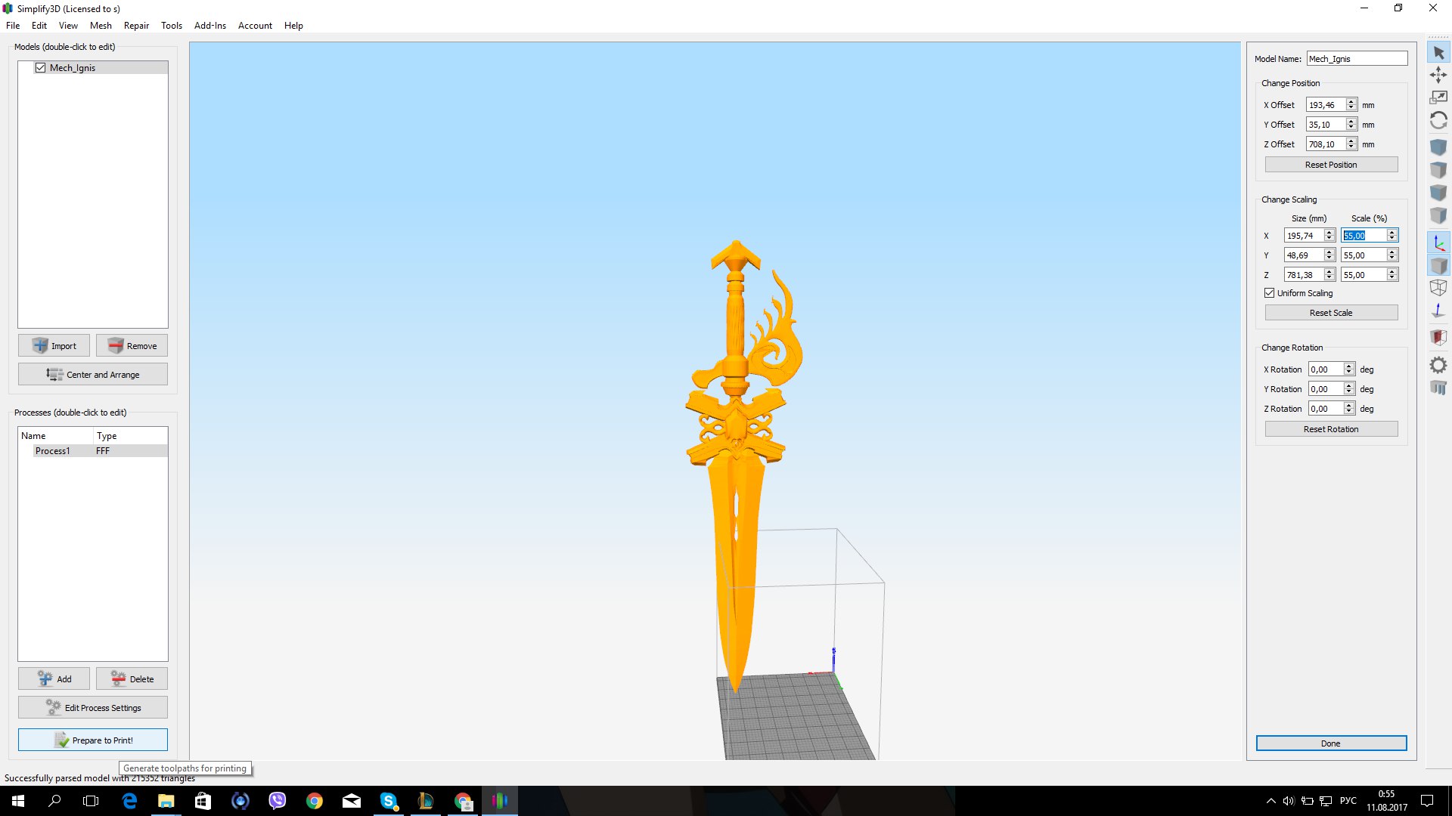The image size is (1452, 816).
Task: Toggle wireframe rendering icon
Action: [x=1438, y=288]
